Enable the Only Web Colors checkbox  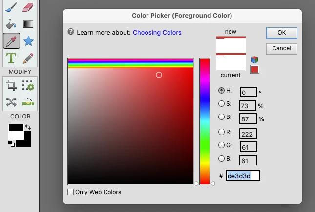pos(70,192)
